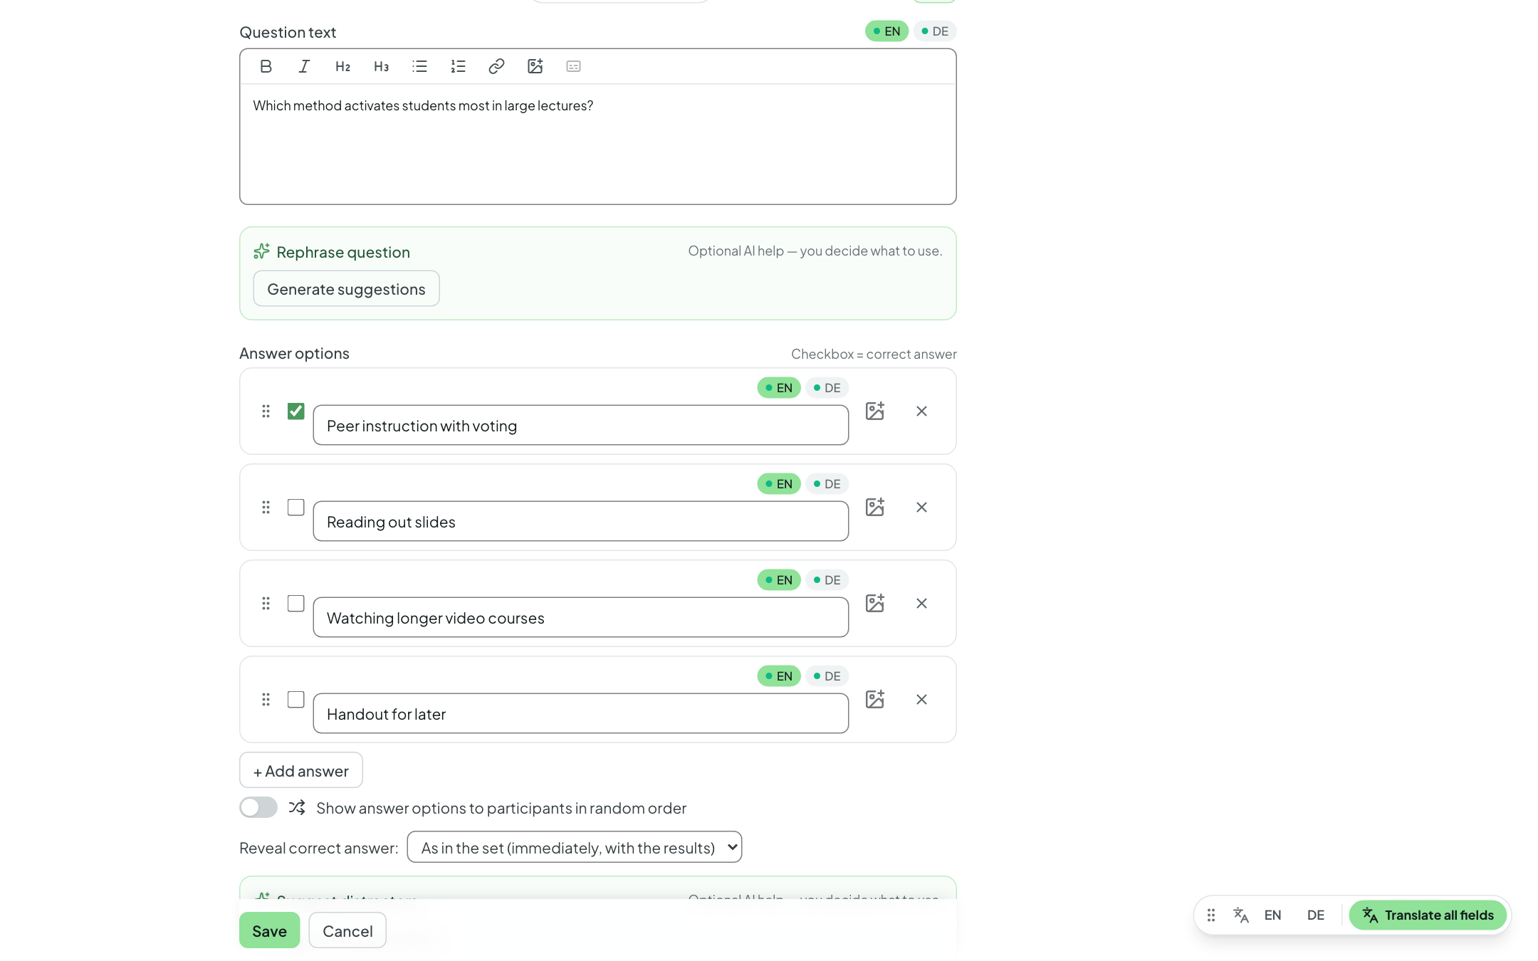The height and width of the screenshot is (961, 1538).
Task: Grab the floating translation bar drag handle
Action: pos(1211,915)
